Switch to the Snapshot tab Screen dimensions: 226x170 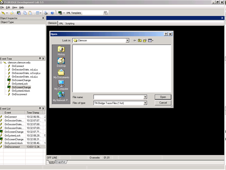pos(61,162)
